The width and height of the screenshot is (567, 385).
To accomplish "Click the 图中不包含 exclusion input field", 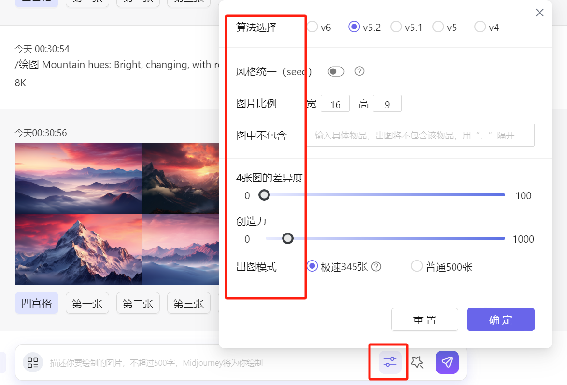I will (x=420, y=135).
